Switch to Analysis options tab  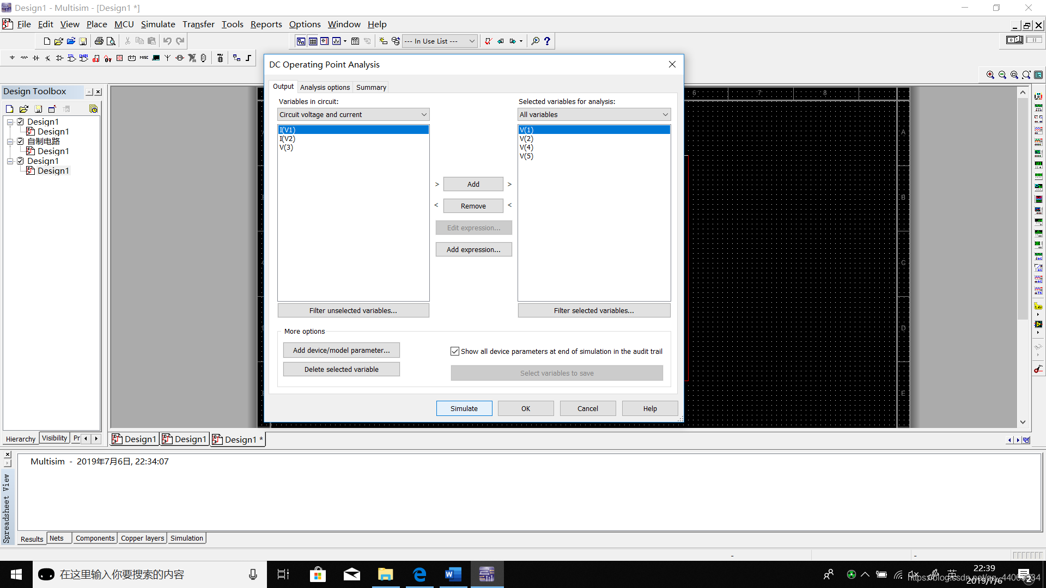coord(325,87)
